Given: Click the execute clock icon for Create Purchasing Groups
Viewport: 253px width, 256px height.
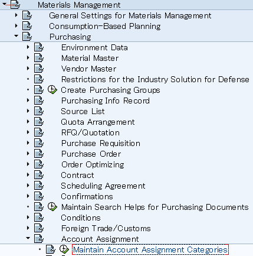Looking at the screenshot, I should pyautogui.click(x=52, y=90).
